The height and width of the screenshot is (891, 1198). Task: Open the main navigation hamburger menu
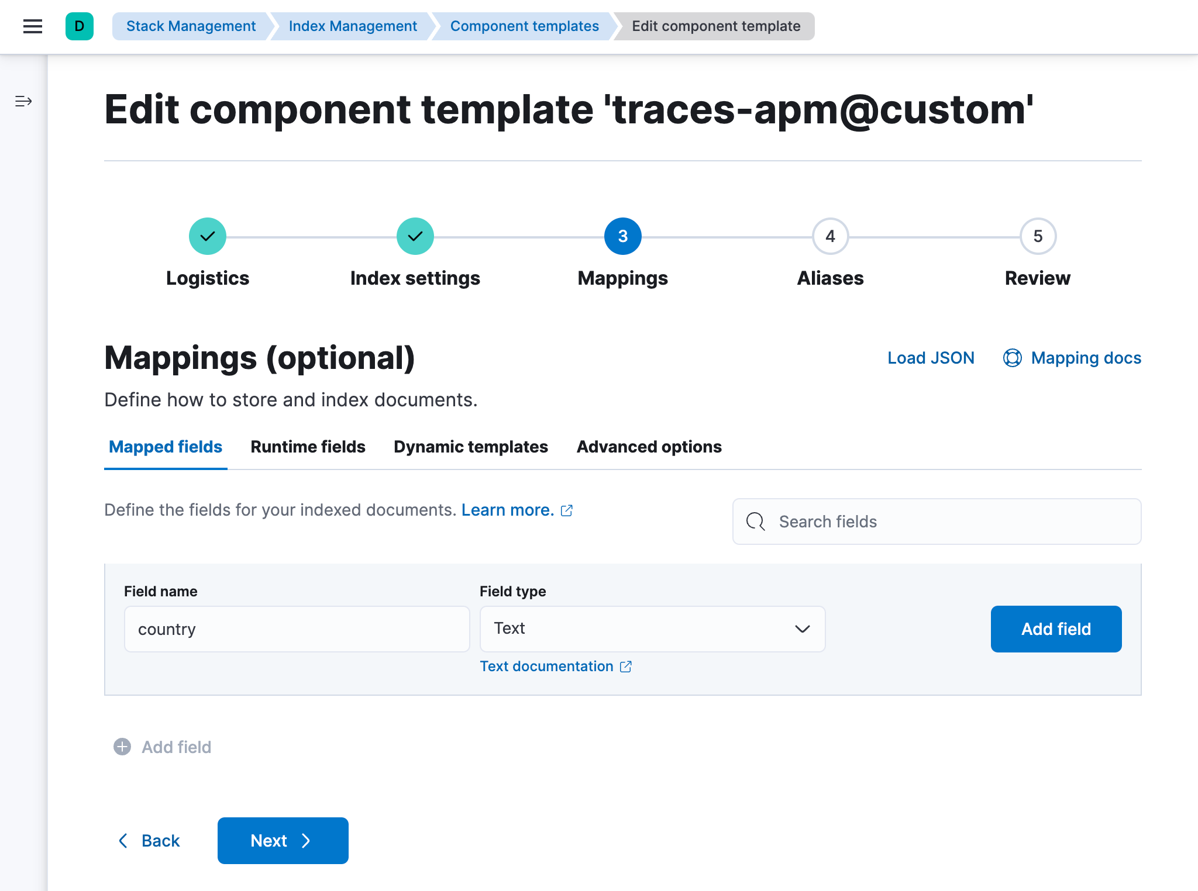pyautogui.click(x=32, y=26)
